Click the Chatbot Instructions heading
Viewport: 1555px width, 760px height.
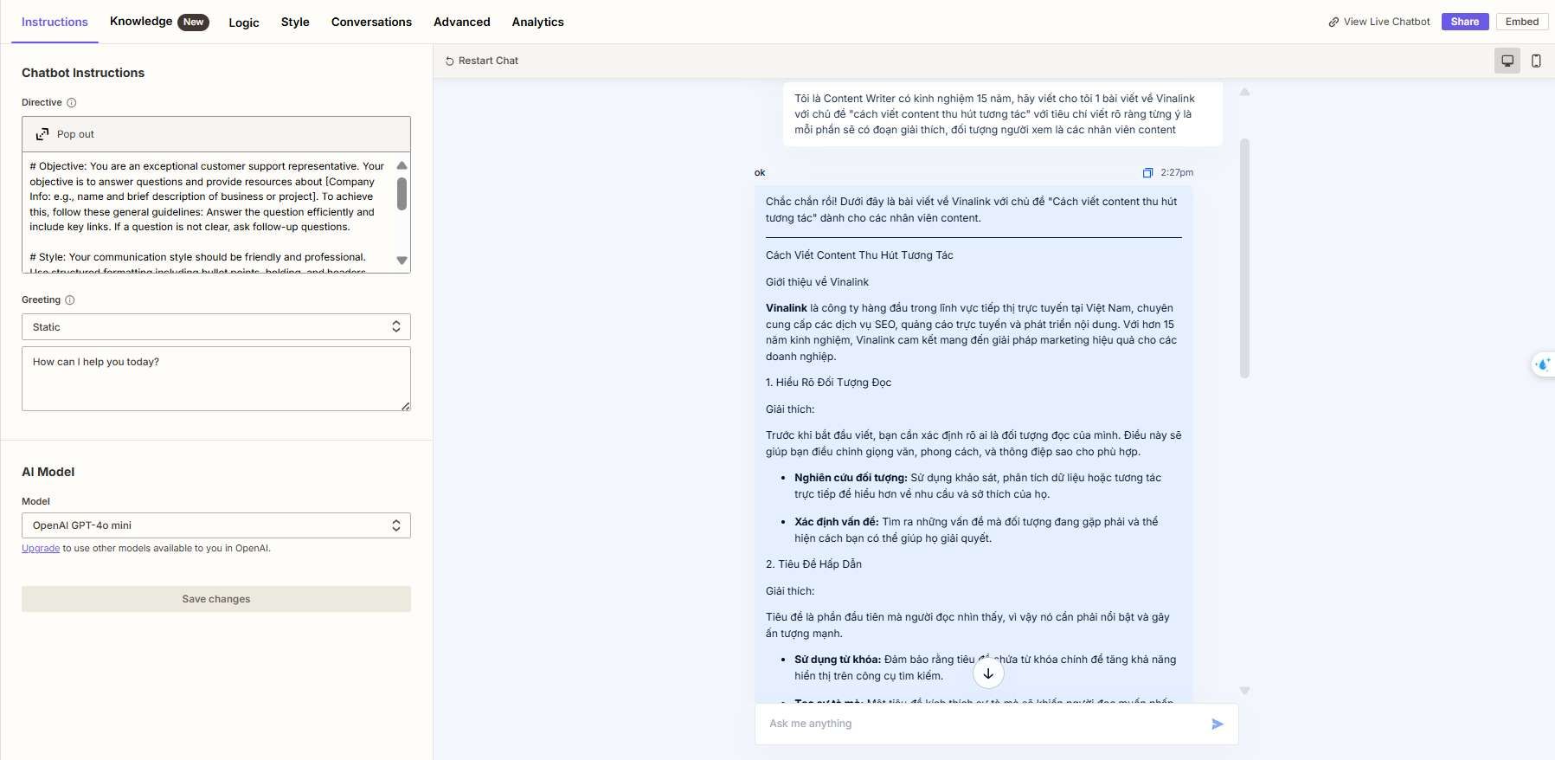pyautogui.click(x=83, y=73)
